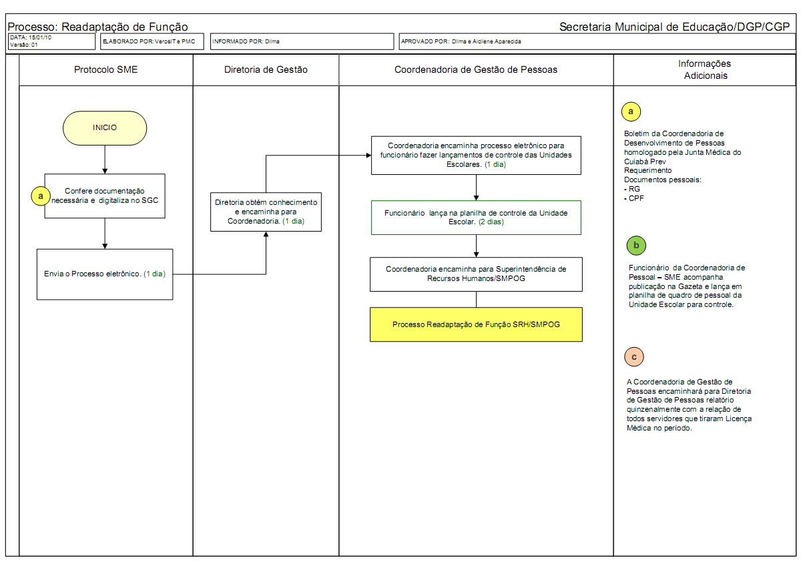Select 'Diretoria obtém conhecimento' process box
The width and height of the screenshot is (807, 570).
coord(266,212)
